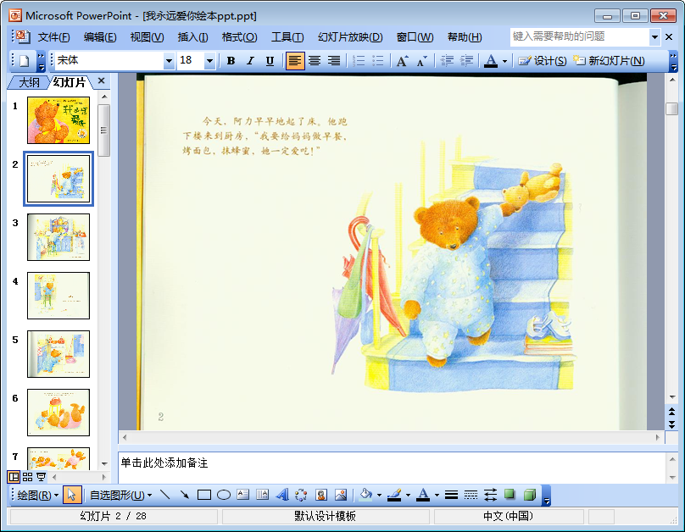Toggle Underline formatting

click(270, 61)
